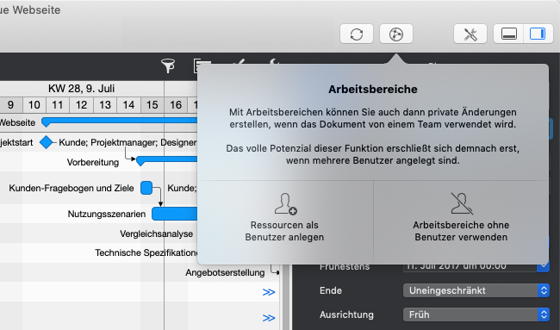Click the sync refresh toolbar button
Viewport: 560px width, 330px height.
pyautogui.click(x=357, y=34)
